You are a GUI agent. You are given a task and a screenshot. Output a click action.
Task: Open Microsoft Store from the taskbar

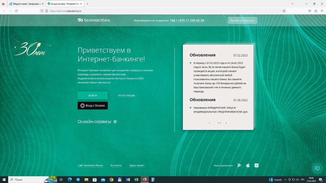click(x=94, y=180)
